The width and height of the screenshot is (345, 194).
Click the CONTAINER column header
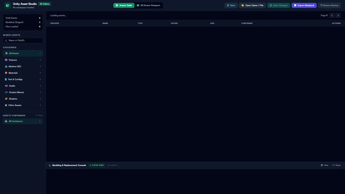click(x=247, y=23)
